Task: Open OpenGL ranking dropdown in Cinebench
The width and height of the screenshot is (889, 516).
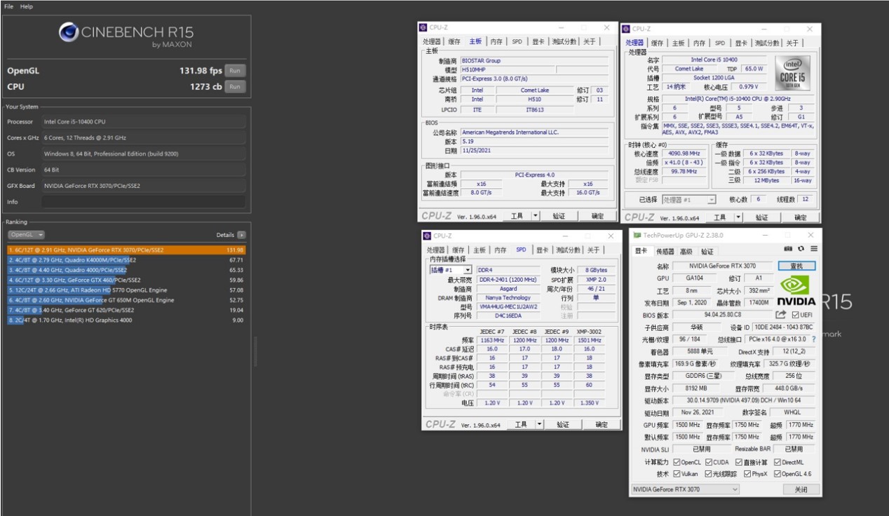Action: (x=26, y=235)
